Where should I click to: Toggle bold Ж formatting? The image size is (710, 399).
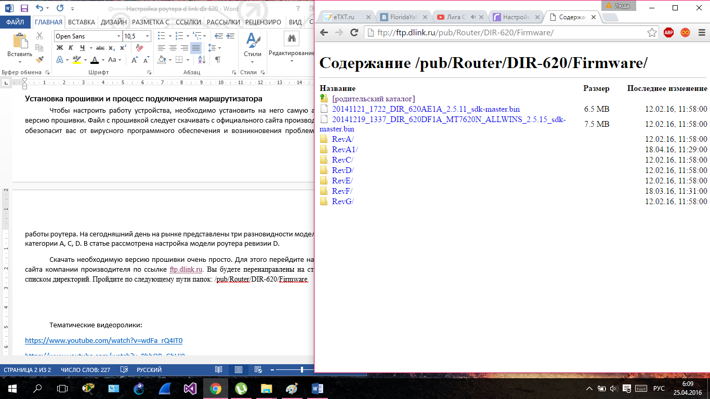click(59, 48)
